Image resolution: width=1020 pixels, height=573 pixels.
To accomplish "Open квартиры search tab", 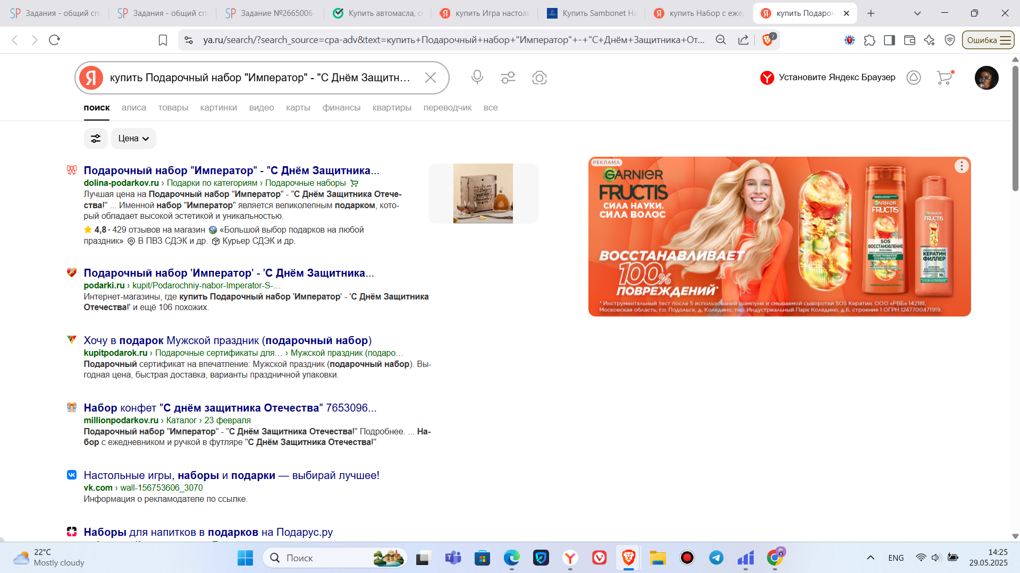I will [392, 107].
